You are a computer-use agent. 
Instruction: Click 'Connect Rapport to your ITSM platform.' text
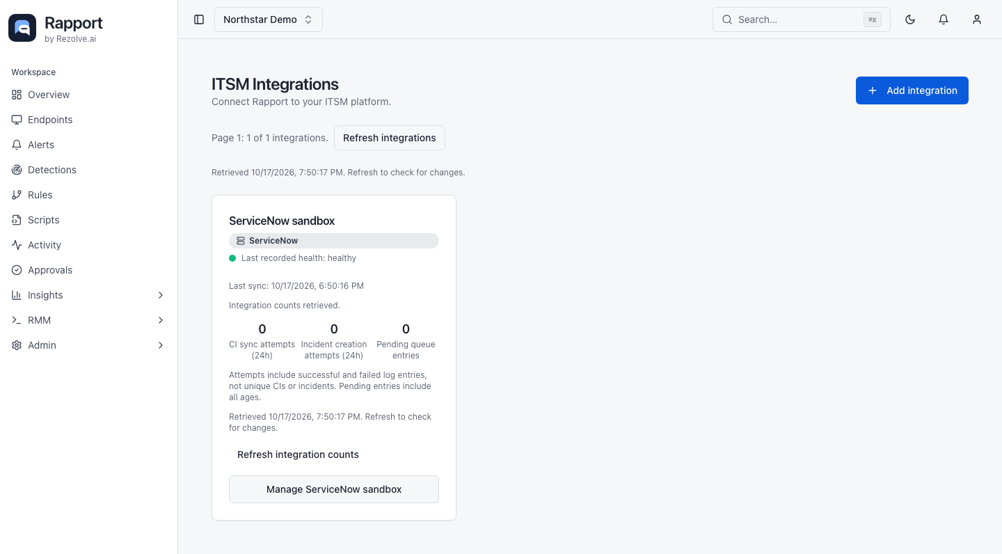point(301,102)
